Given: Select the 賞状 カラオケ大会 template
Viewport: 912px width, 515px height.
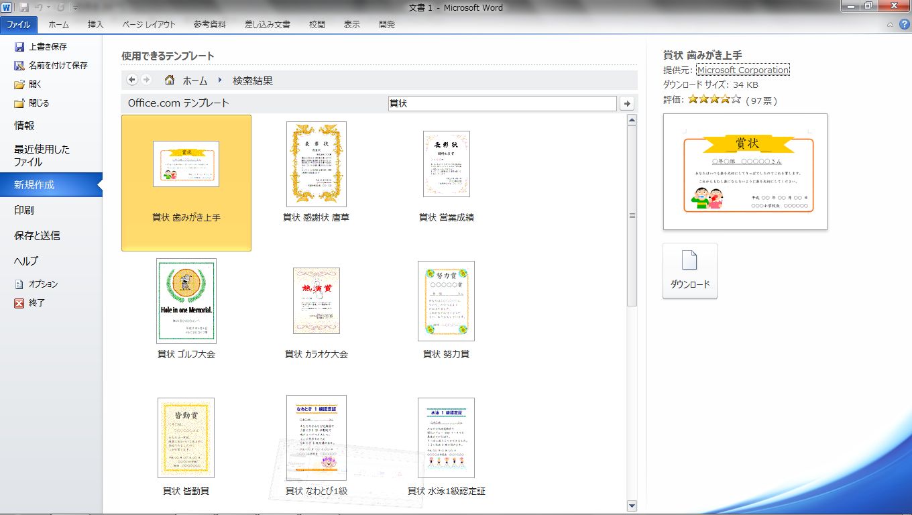Looking at the screenshot, I should point(317,314).
